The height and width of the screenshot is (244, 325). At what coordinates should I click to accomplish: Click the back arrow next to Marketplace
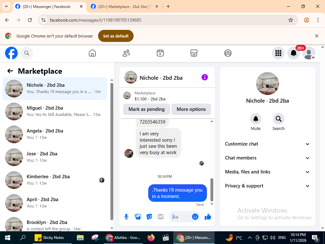[x=10, y=71]
